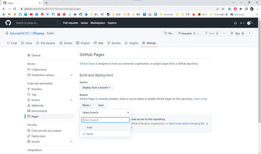This screenshot has height=154, width=261.
Task: Open the Microsoft Teams bookmark
Action: click(x=75, y=14)
